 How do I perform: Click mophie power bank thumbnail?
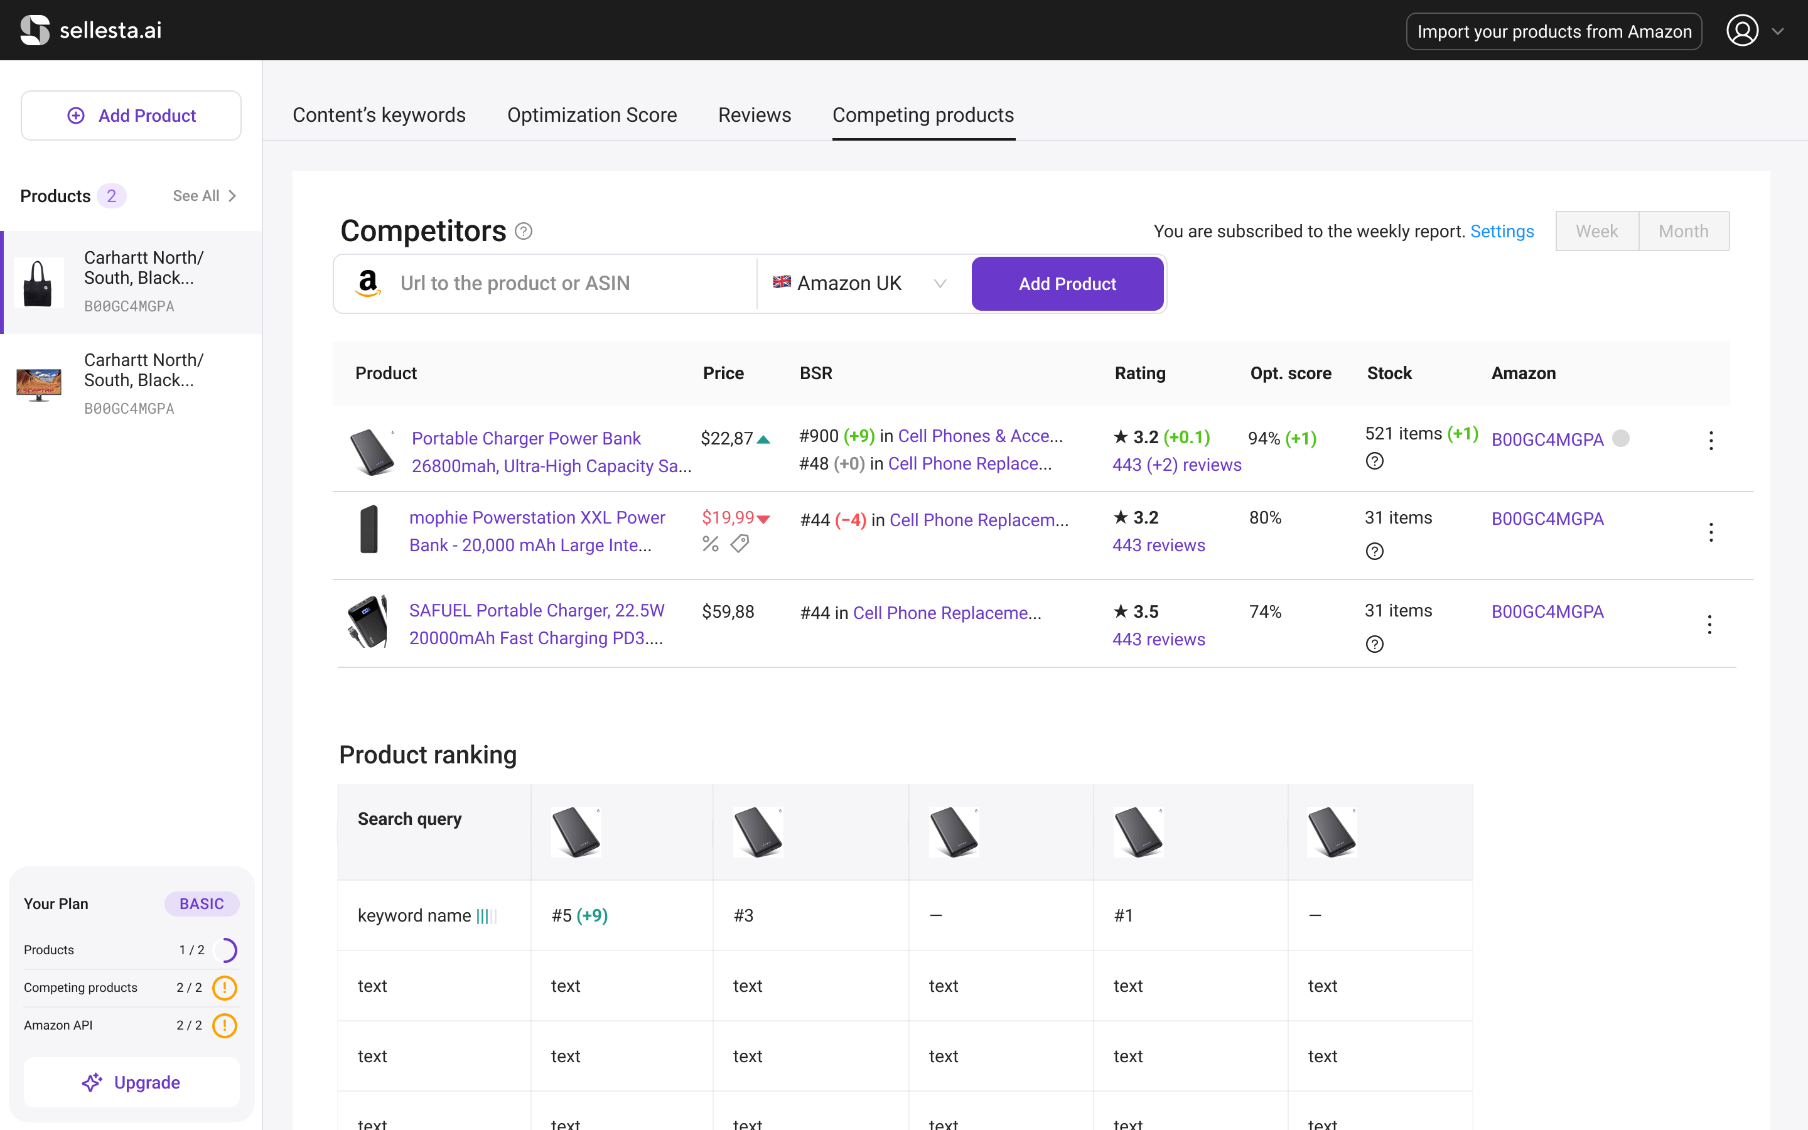(x=369, y=529)
